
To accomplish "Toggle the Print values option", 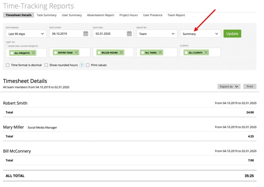I will 87,65.
